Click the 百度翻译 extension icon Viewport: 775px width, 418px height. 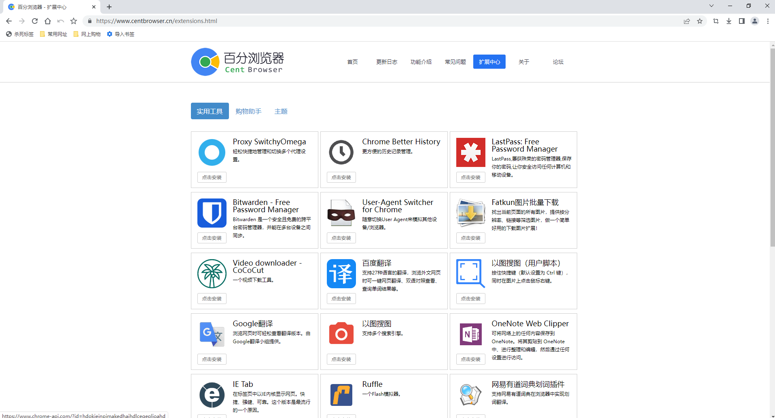pos(341,274)
